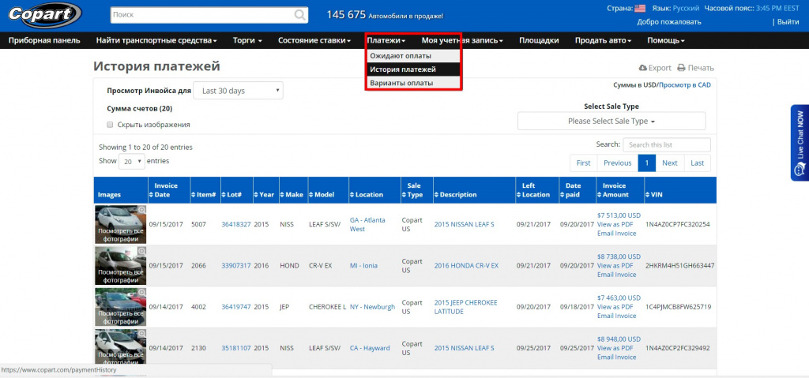This screenshot has height=378, width=809.
Task: Expand the Торги menu
Action: coord(247,40)
